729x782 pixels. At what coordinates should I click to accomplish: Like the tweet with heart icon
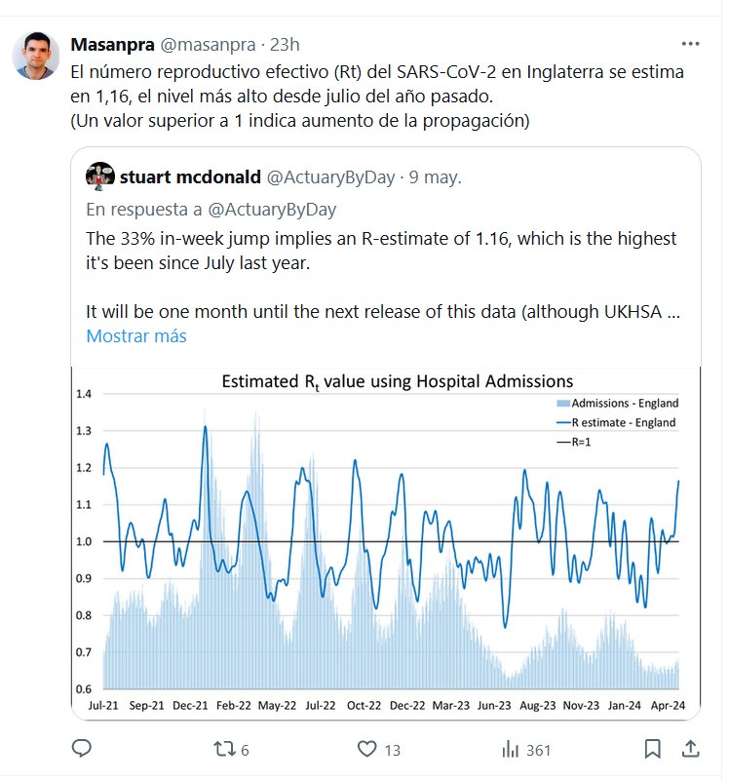(367, 749)
